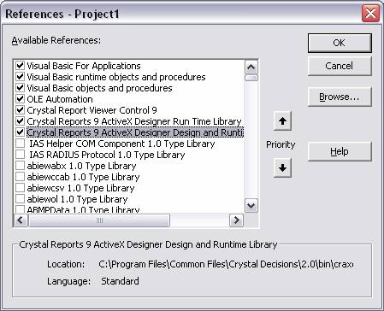Click the horizontal scrollbar thumb

click(99, 220)
